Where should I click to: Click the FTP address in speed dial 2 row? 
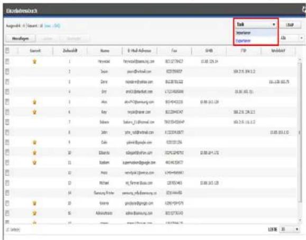pos(244,71)
